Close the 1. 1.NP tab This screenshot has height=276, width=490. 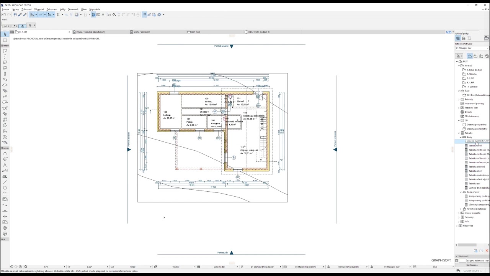tap(69, 32)
